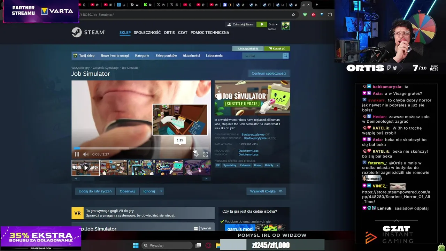Open the Wszystkie gry breadcrumb

80,68
